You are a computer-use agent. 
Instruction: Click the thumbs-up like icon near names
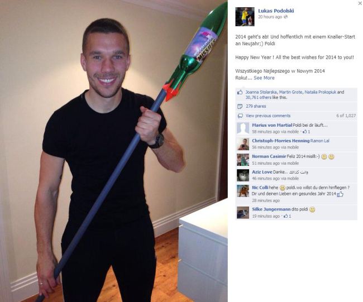click(240, 92)
